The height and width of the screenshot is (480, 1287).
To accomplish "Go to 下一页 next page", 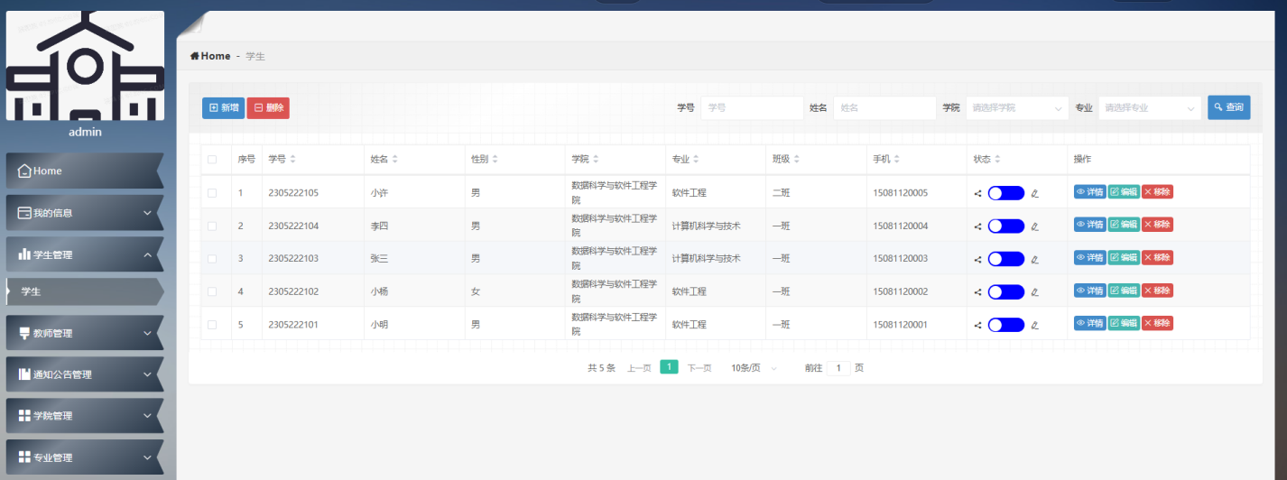I will (699, 368).
